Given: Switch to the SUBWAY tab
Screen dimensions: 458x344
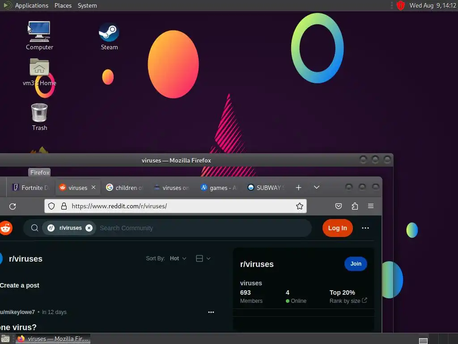Looking at the screenshot, I should tap(266, 188).
